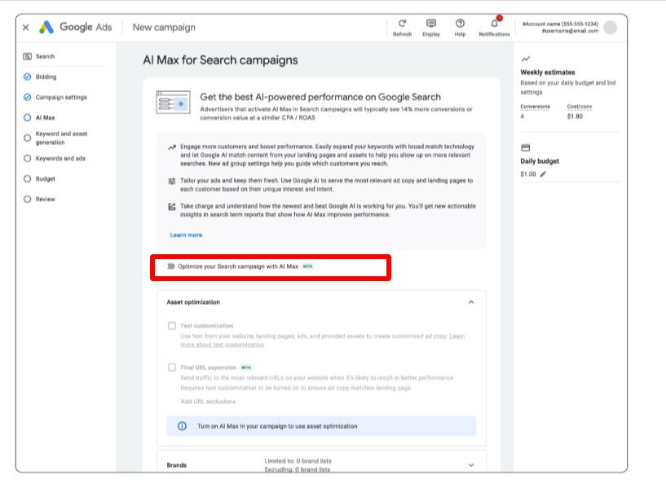
Task: Click the Search icon in sidebar
Action: [28, 56]
